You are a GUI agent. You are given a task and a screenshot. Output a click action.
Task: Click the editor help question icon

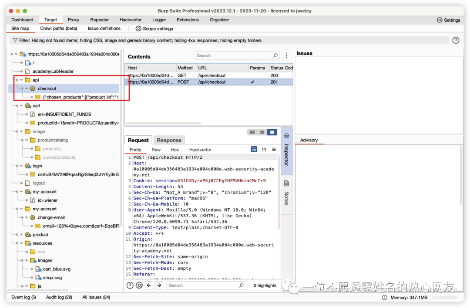coord(130,285)
